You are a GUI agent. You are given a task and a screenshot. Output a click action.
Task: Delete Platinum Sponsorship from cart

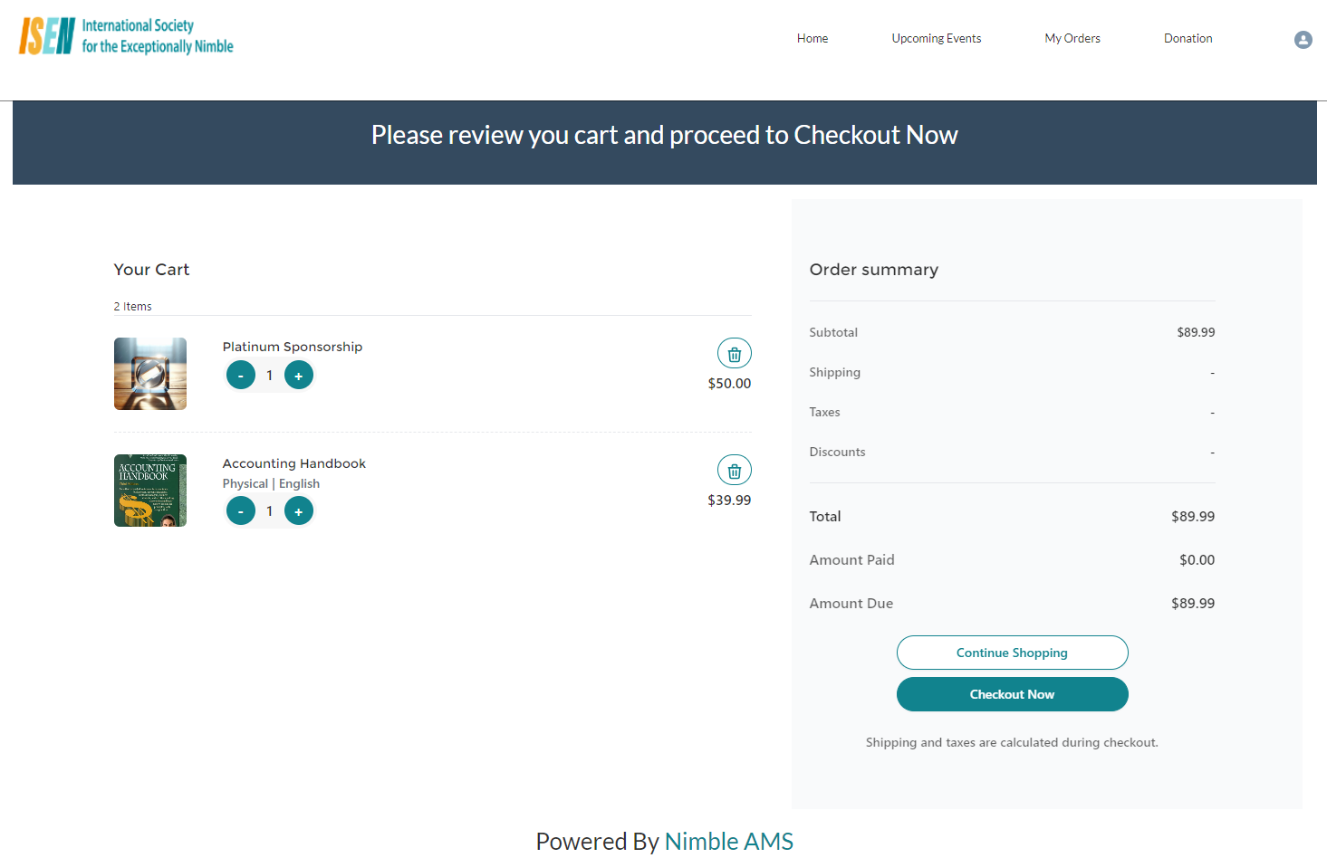coord(735,354)
